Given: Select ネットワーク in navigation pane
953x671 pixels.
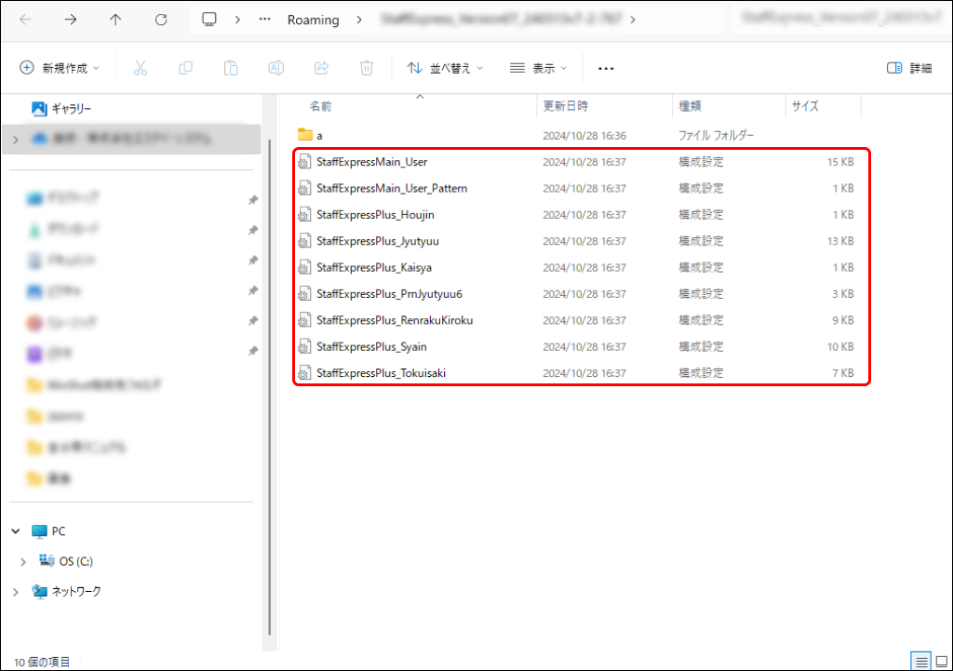Looking at the screenshot, I should click(67, 591).
